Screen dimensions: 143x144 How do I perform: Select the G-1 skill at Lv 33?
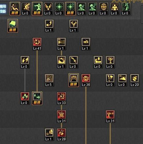pos(61,98)
